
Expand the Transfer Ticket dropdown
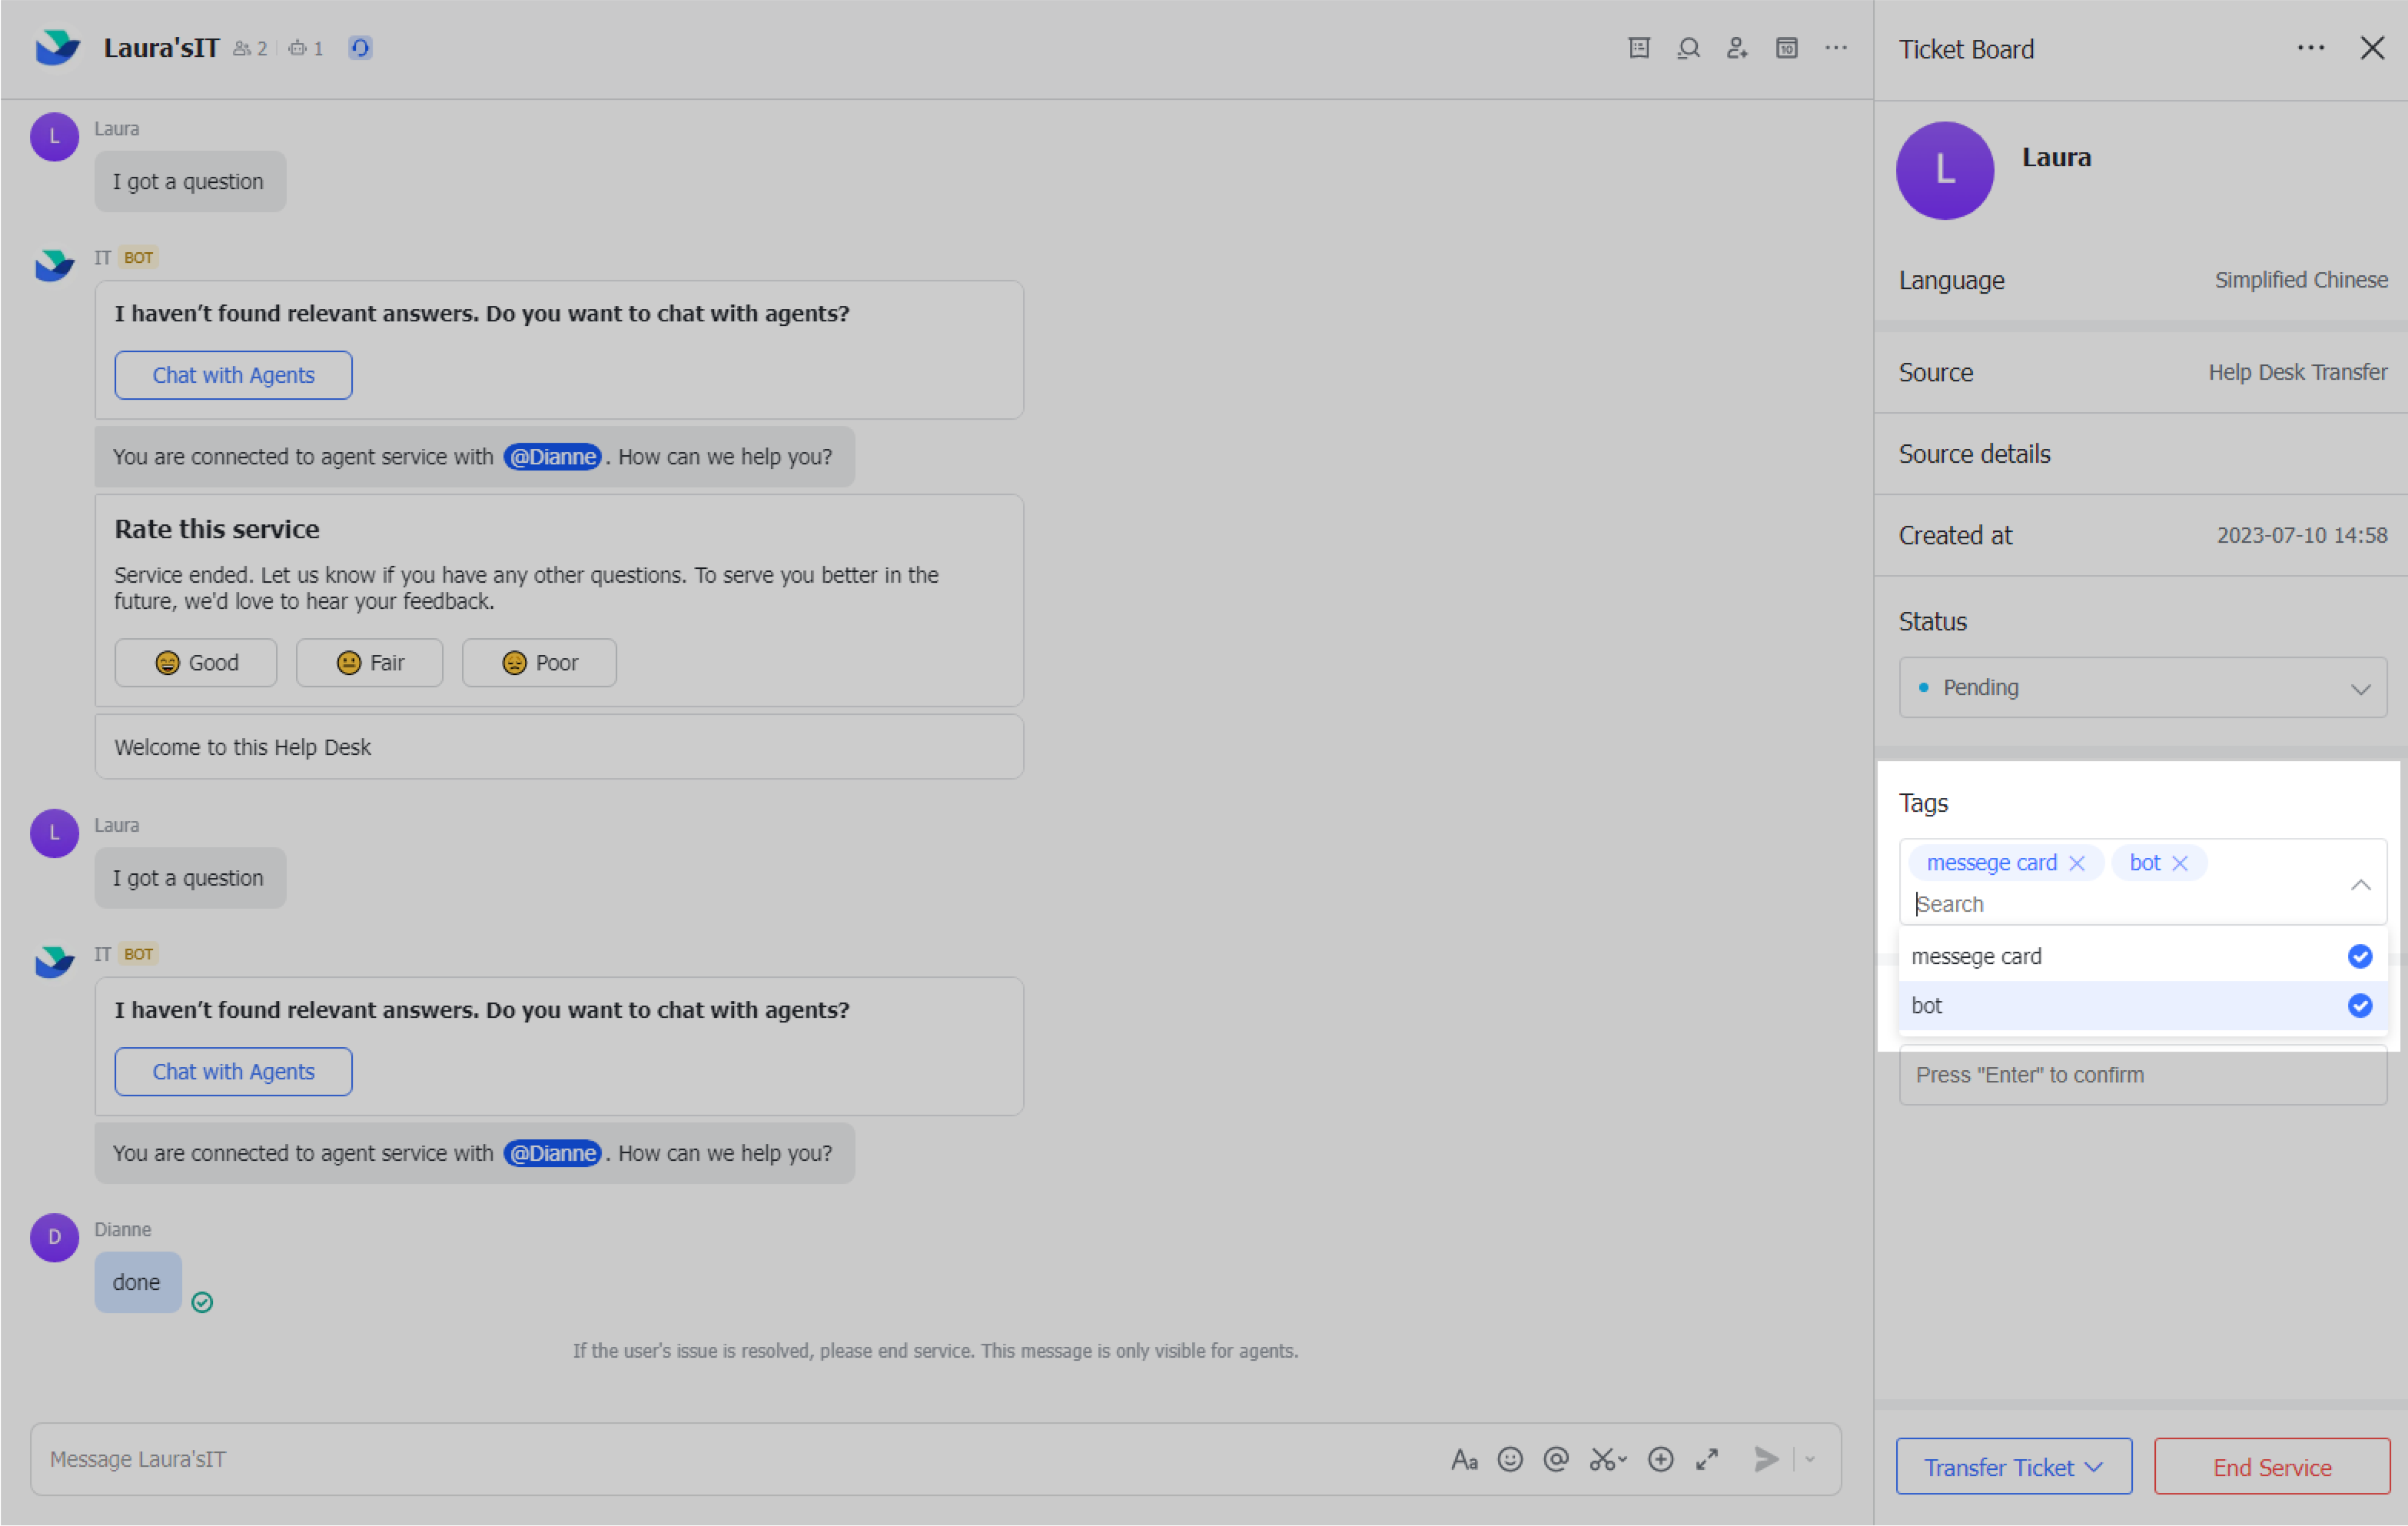tap(2013, 1466)
